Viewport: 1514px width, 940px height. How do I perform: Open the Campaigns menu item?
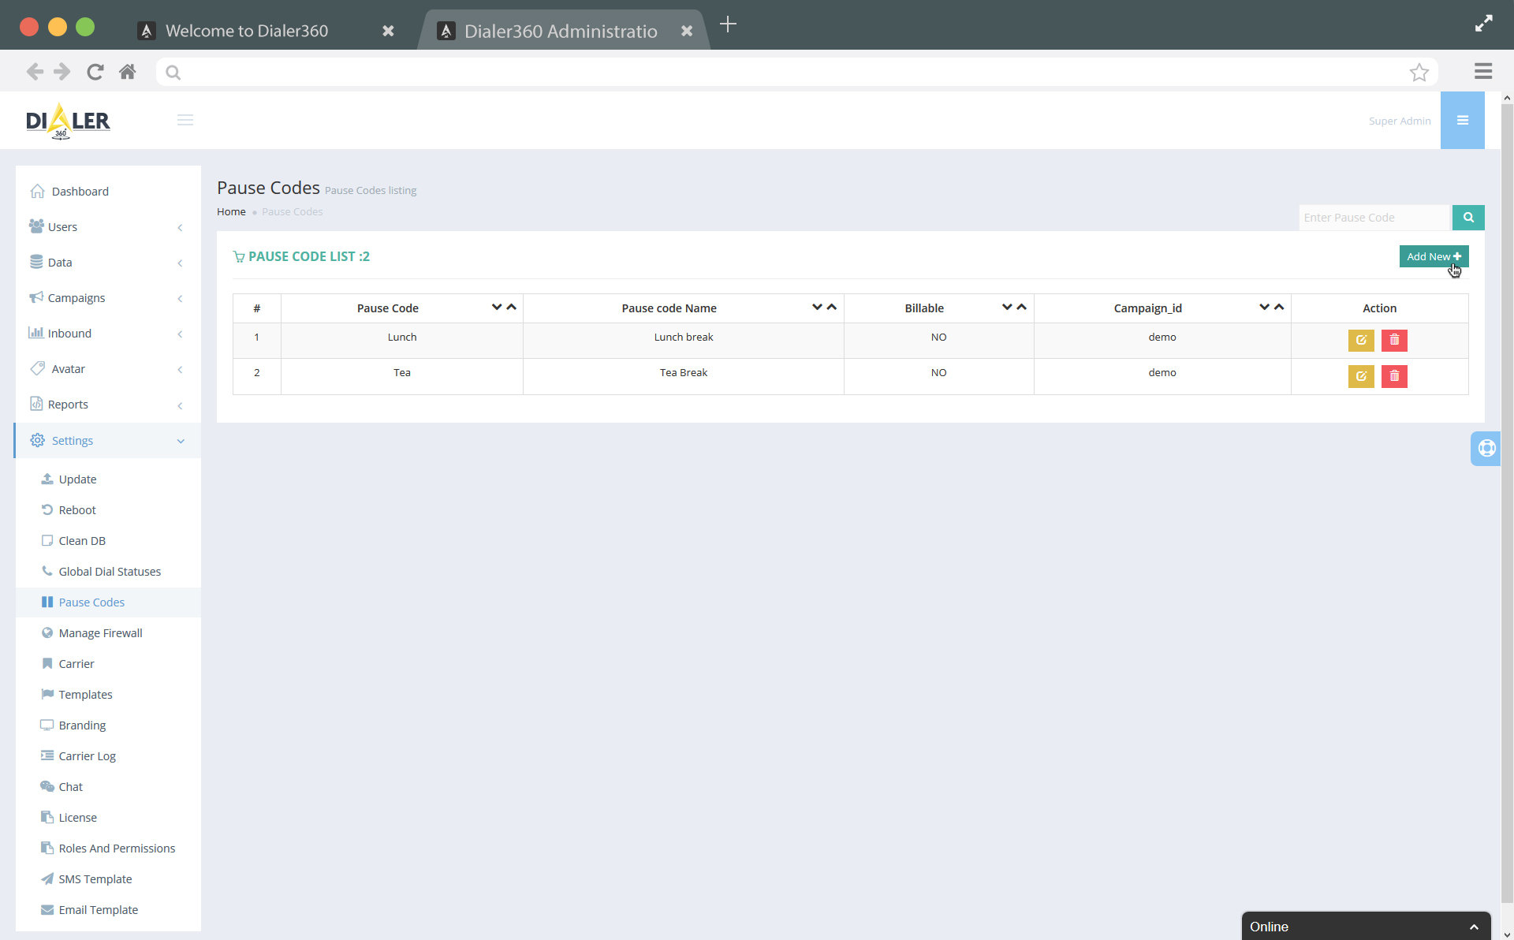pyautogui.click(x=76, y=297)
